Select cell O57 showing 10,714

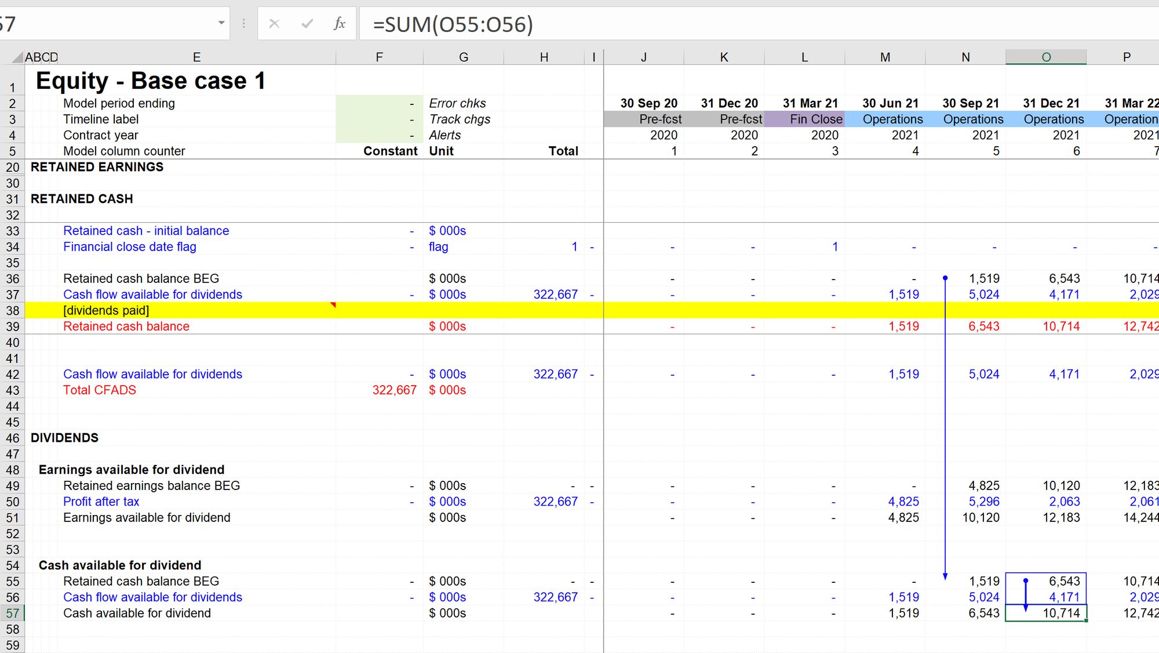tap(1045, 614)
